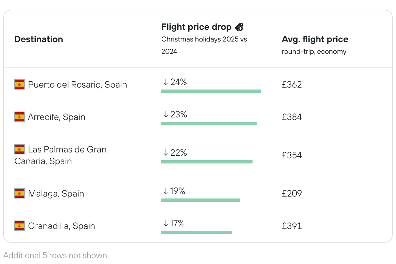Click the Puerto del Rosario, Spain destination
The width and height of the screenshot is (396, 264).
(77, 85)
